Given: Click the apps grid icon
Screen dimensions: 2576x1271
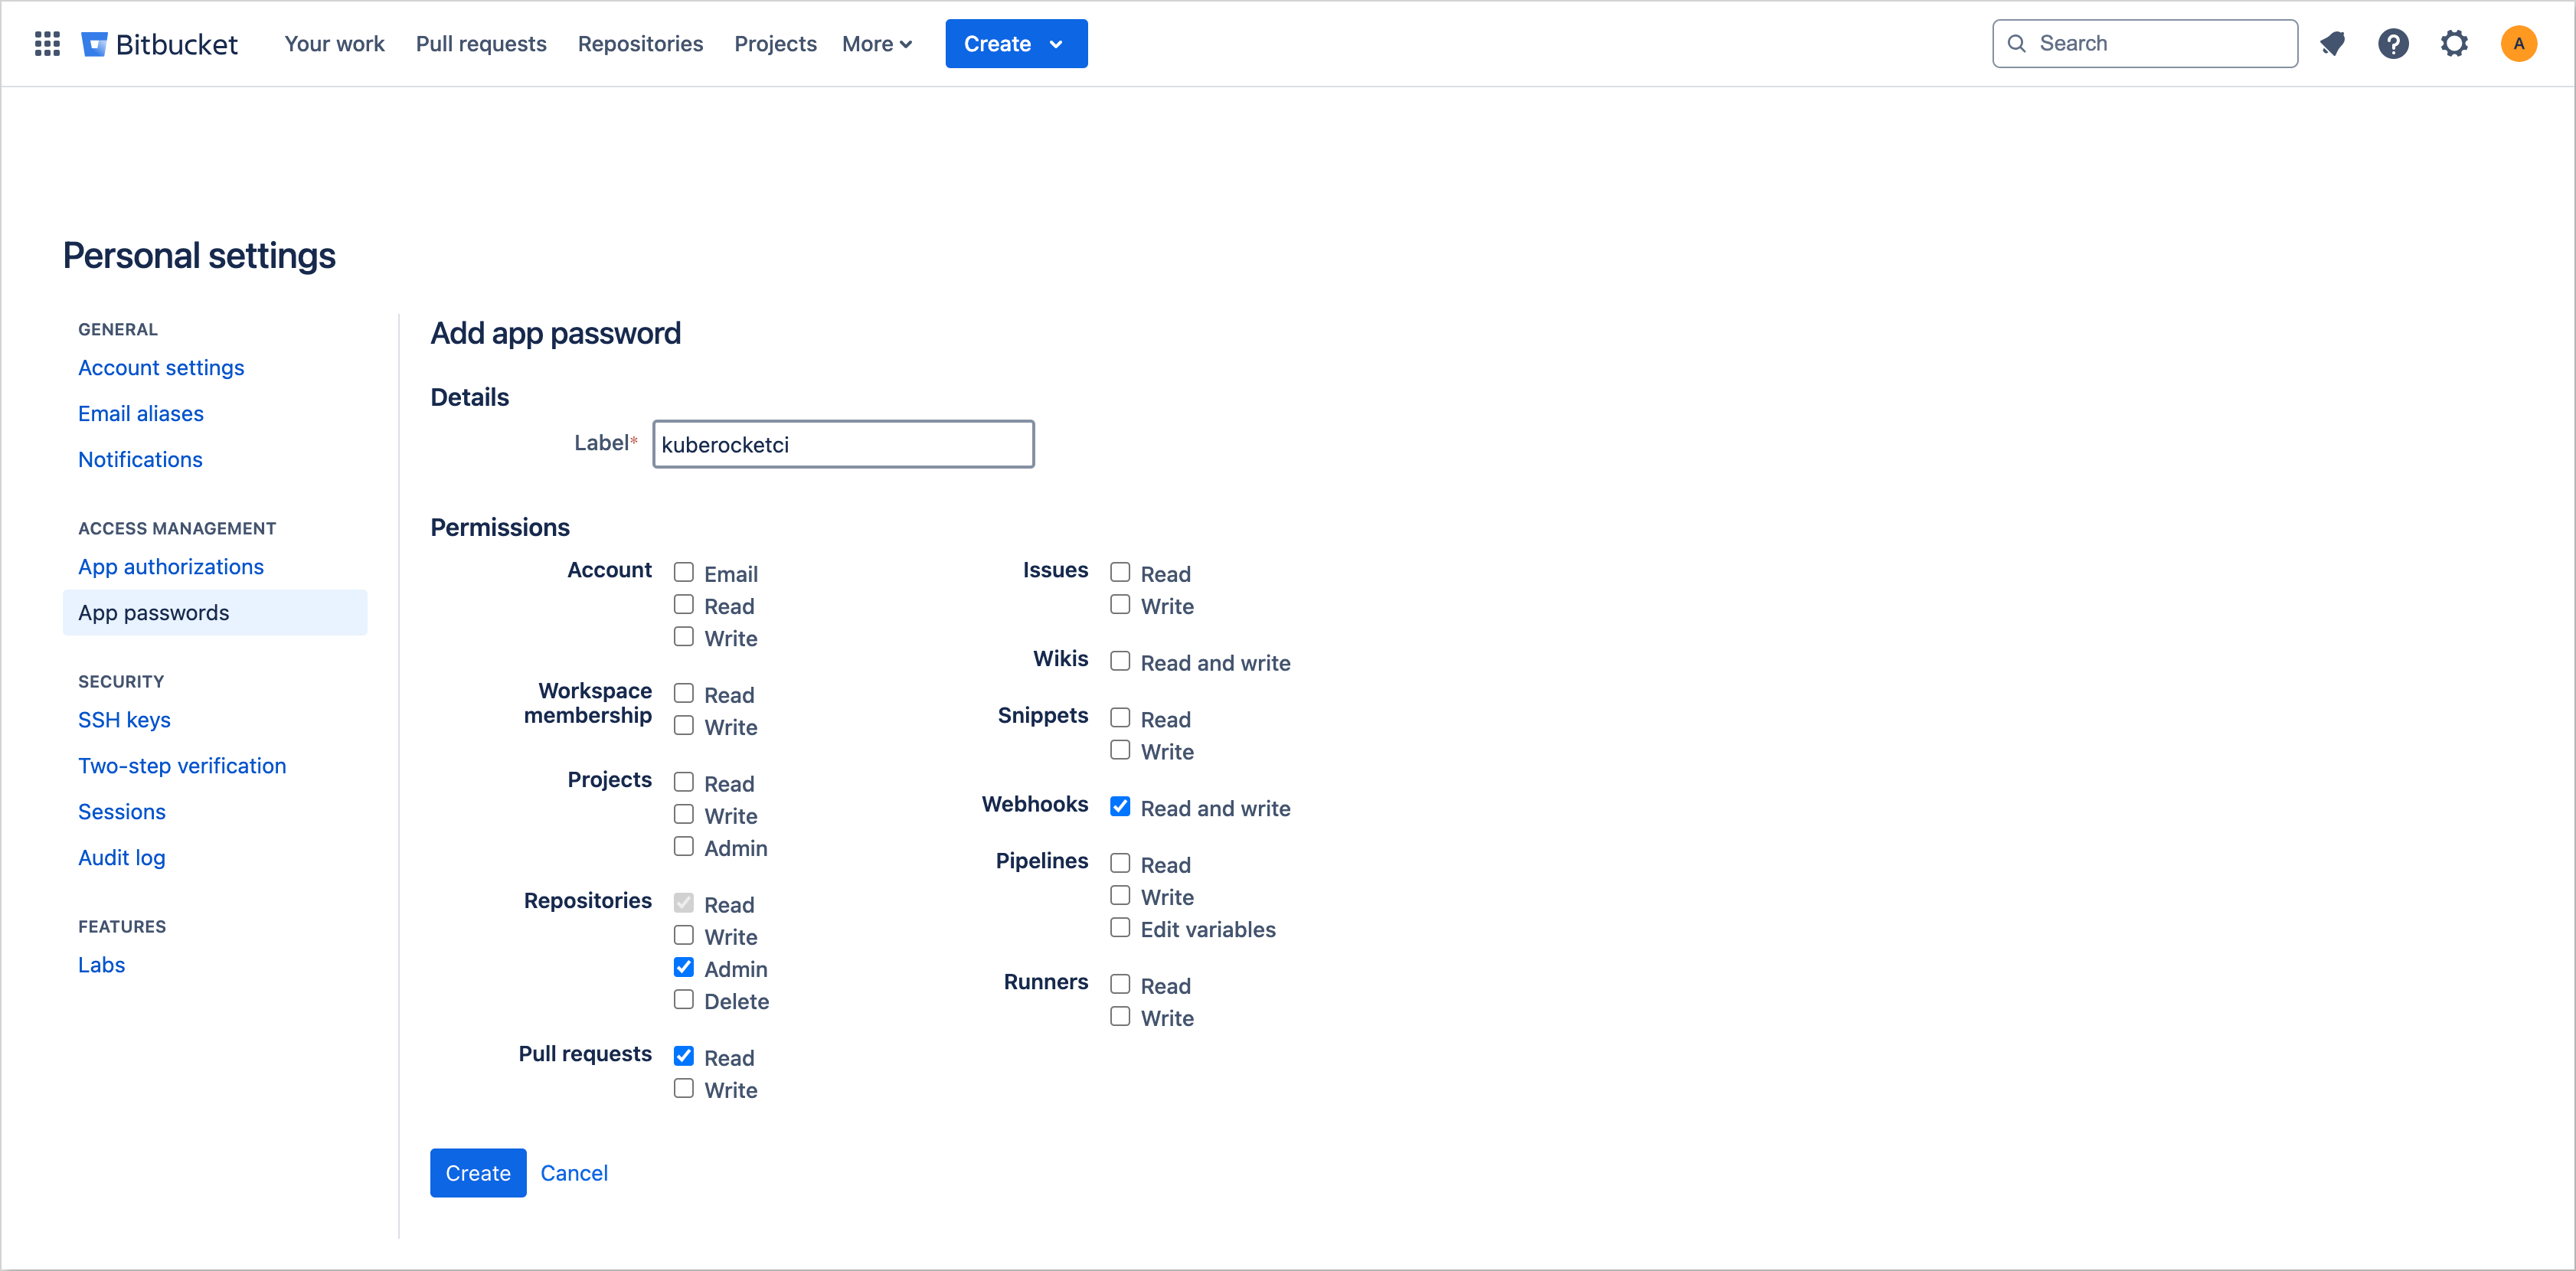Looking at the screenshot, I should [47, 44].
